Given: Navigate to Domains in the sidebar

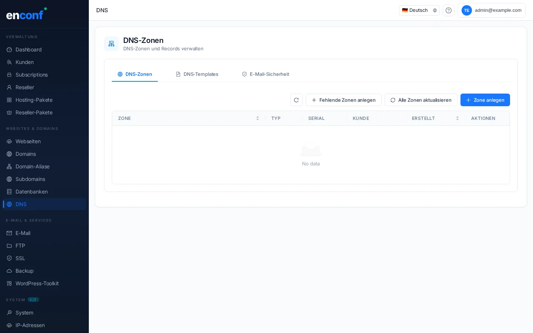Looking at the screenshot, I should click(26, 154).
